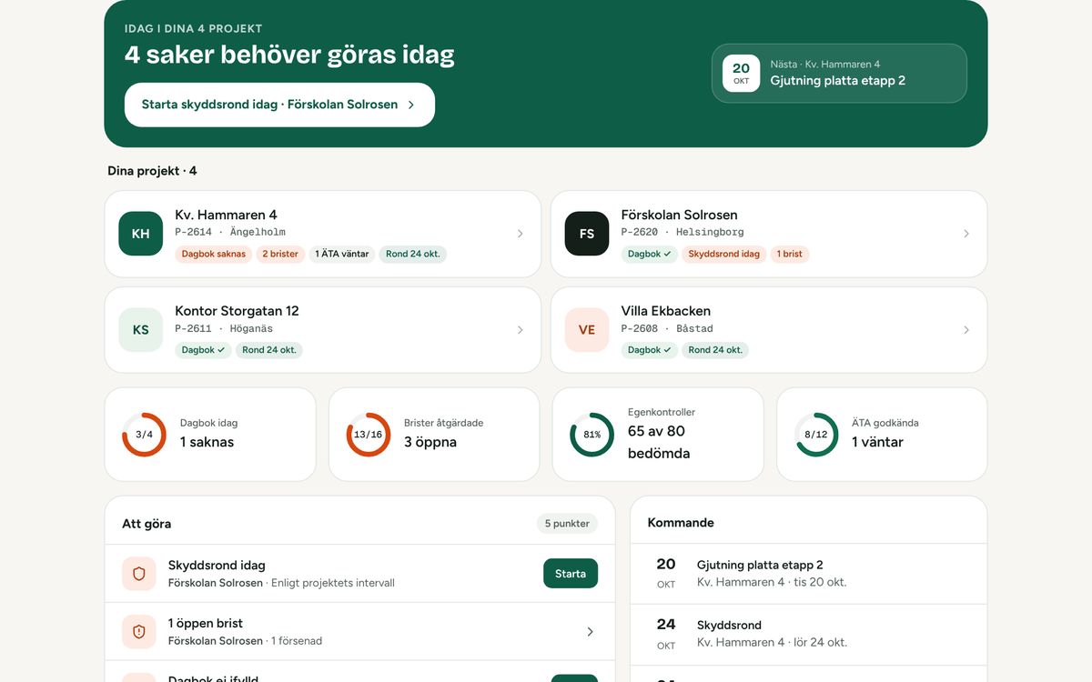Open the 1 öppen brist row chevron

point(590,631)
